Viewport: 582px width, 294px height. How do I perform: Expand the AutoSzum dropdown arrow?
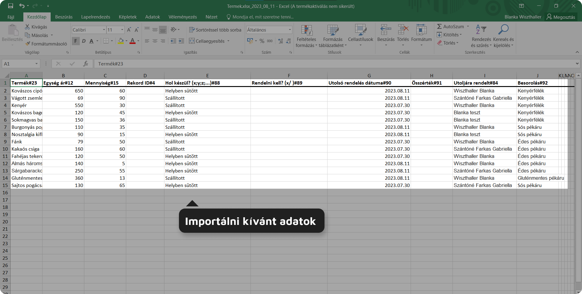[468, 26]
